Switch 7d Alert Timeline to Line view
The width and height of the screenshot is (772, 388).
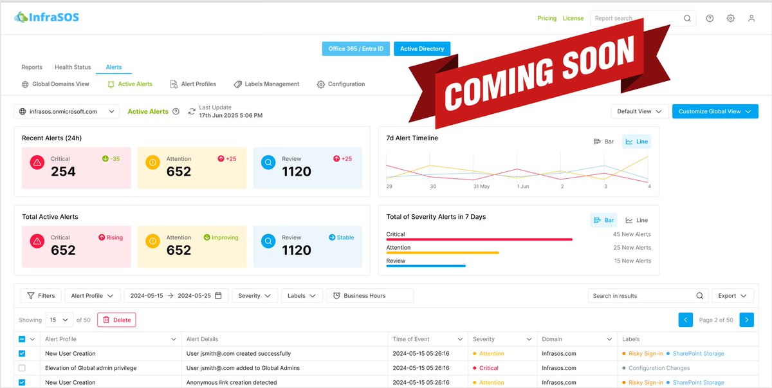point(636,142)
